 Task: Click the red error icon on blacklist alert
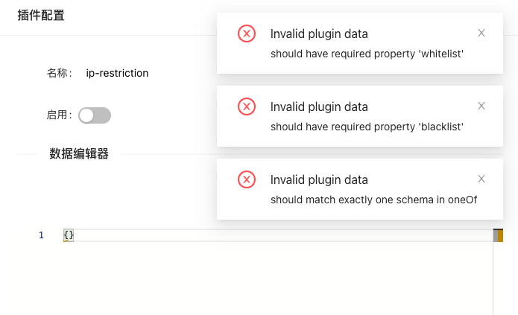tap(247, 106)
